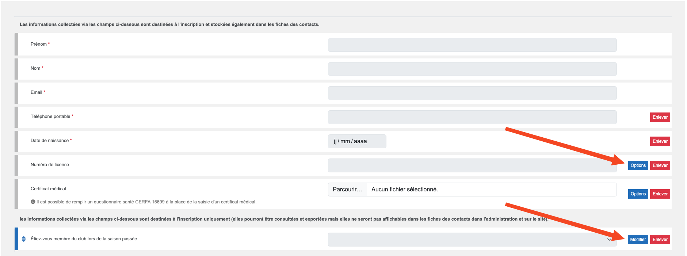Image resolution: width=687 pixels, height=256 pixels.
Task: Open Options for Numéro de licence
Action: (x=638, y=165)
